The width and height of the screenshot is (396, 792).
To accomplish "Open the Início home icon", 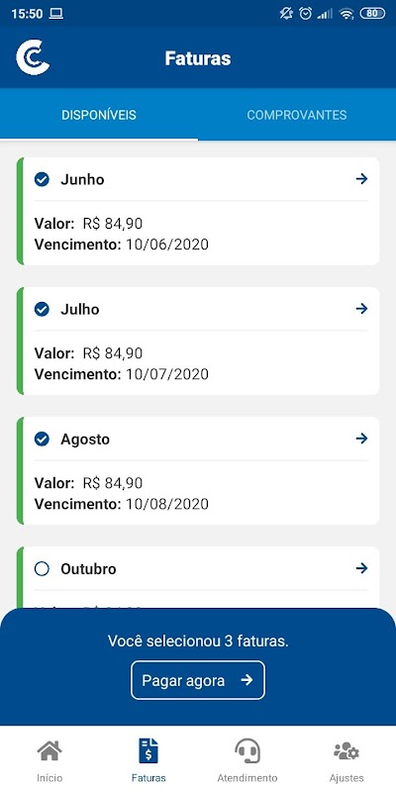I will (x=49, y=751).
